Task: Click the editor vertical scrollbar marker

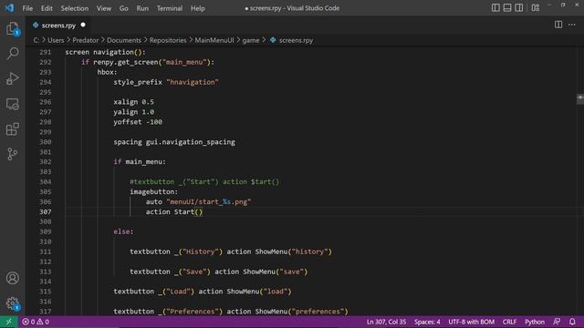Action: pos(580,98)
